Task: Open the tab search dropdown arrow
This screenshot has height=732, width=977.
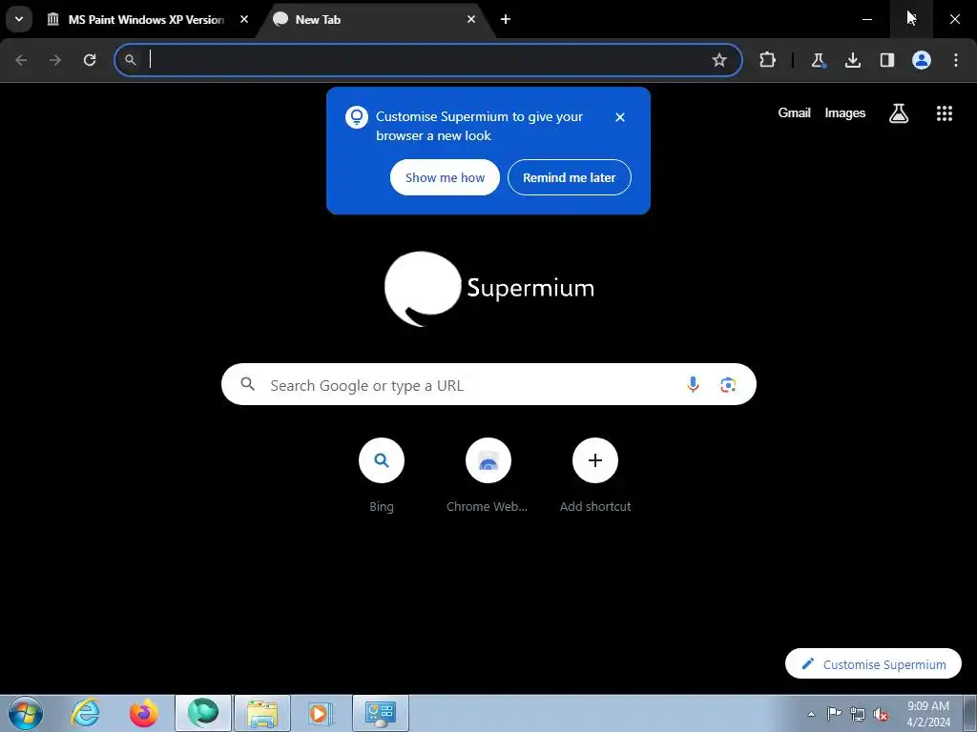Action: point(19,19)
